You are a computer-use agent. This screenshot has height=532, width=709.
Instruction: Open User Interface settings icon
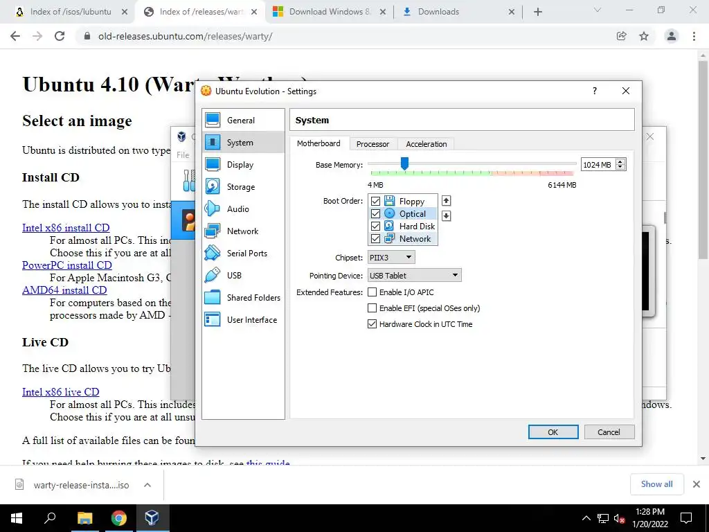[213, 320]
